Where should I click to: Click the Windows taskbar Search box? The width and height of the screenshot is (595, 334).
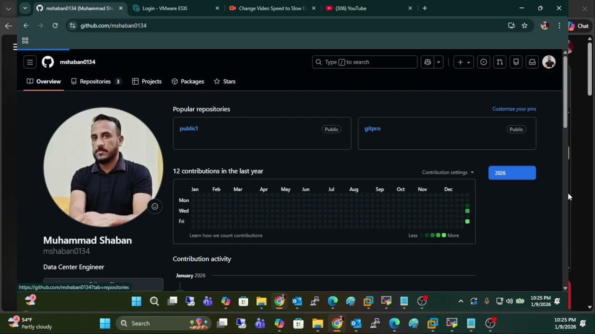(x=163, y=323)
